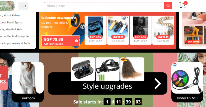Open the Under US $10 card
This screenshot has width=206, height=107.
tap(187, 82)
